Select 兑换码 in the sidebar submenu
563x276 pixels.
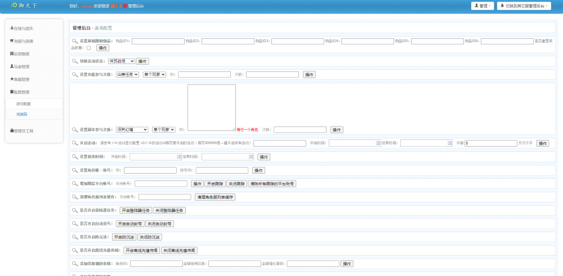click(x=22, y=114)
